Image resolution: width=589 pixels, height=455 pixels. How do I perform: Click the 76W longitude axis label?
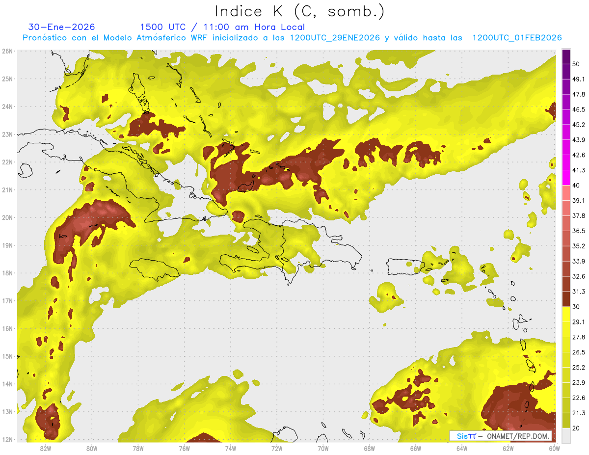[184, 448]
